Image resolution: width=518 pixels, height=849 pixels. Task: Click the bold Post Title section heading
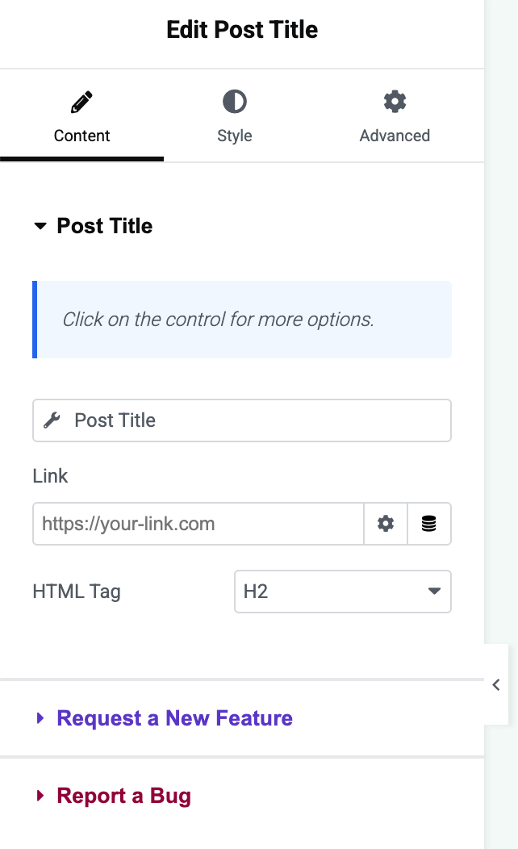coord(104,226)
